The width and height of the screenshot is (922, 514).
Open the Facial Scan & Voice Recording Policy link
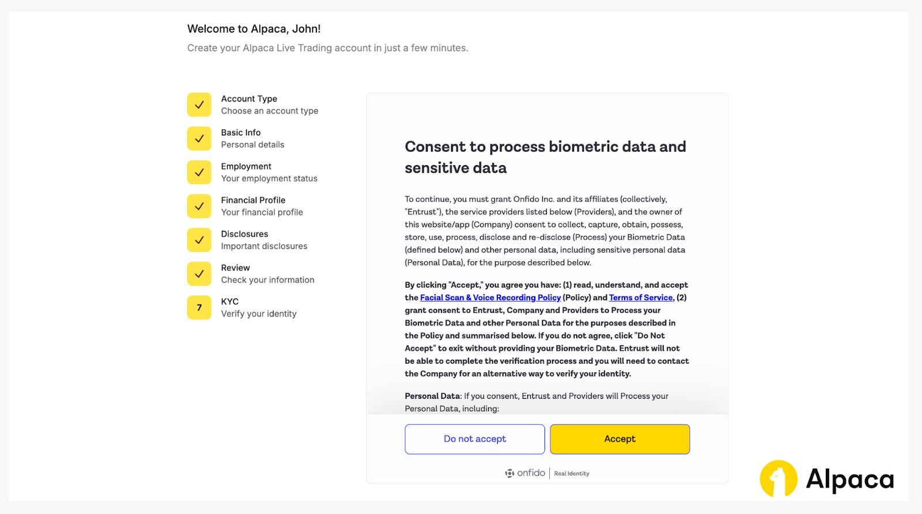(490, 298)
